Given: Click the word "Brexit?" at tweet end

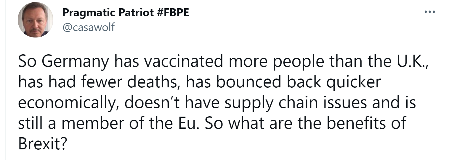Looking at the screenshot, I should [41, 144].
